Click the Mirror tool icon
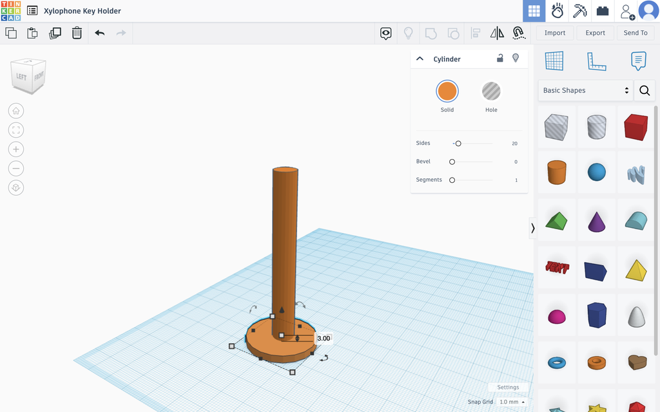660x412 pixels. pyautogui.click(x=497, y=33)
